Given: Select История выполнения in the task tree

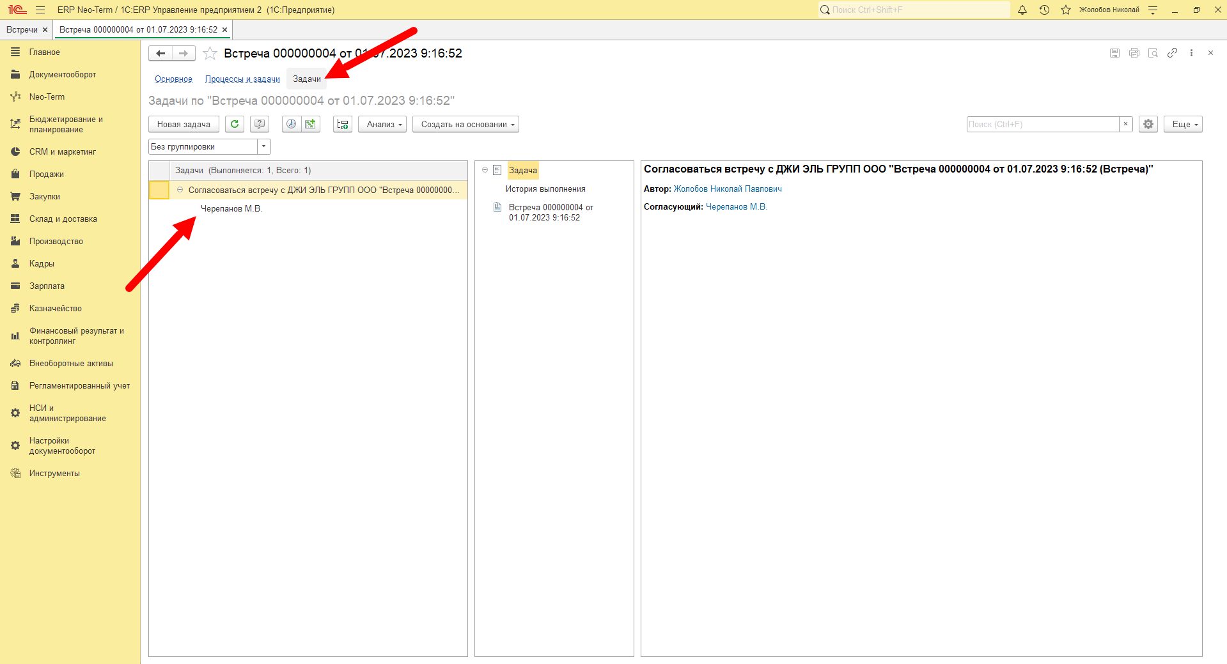Looking at the screenshot, I should tap(545, 189).
